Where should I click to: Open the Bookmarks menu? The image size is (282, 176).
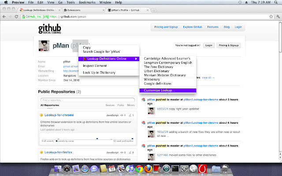tap(87, 2)
